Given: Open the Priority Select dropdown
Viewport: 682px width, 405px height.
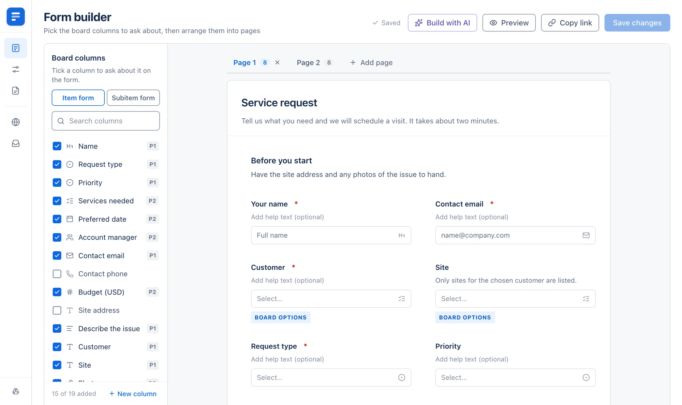Looking at the screenshot, I should (x=515, y=377).
